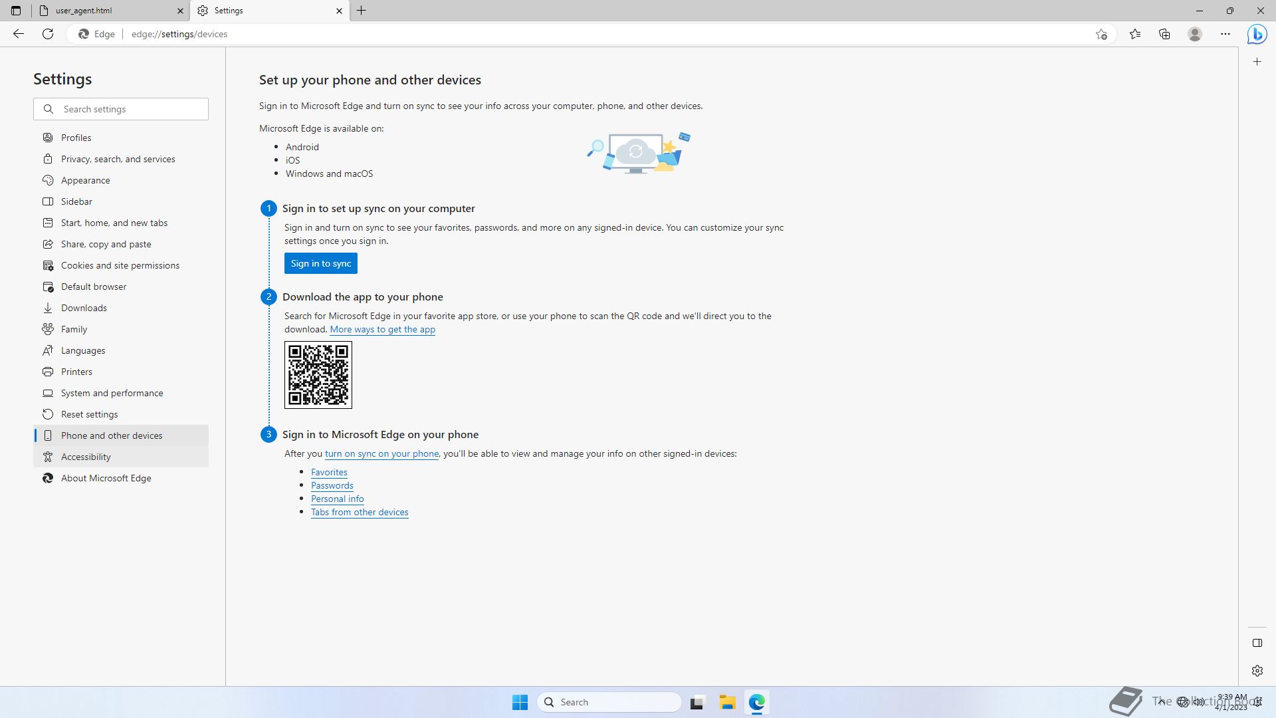Close the Settings tab

coord(339,11)
